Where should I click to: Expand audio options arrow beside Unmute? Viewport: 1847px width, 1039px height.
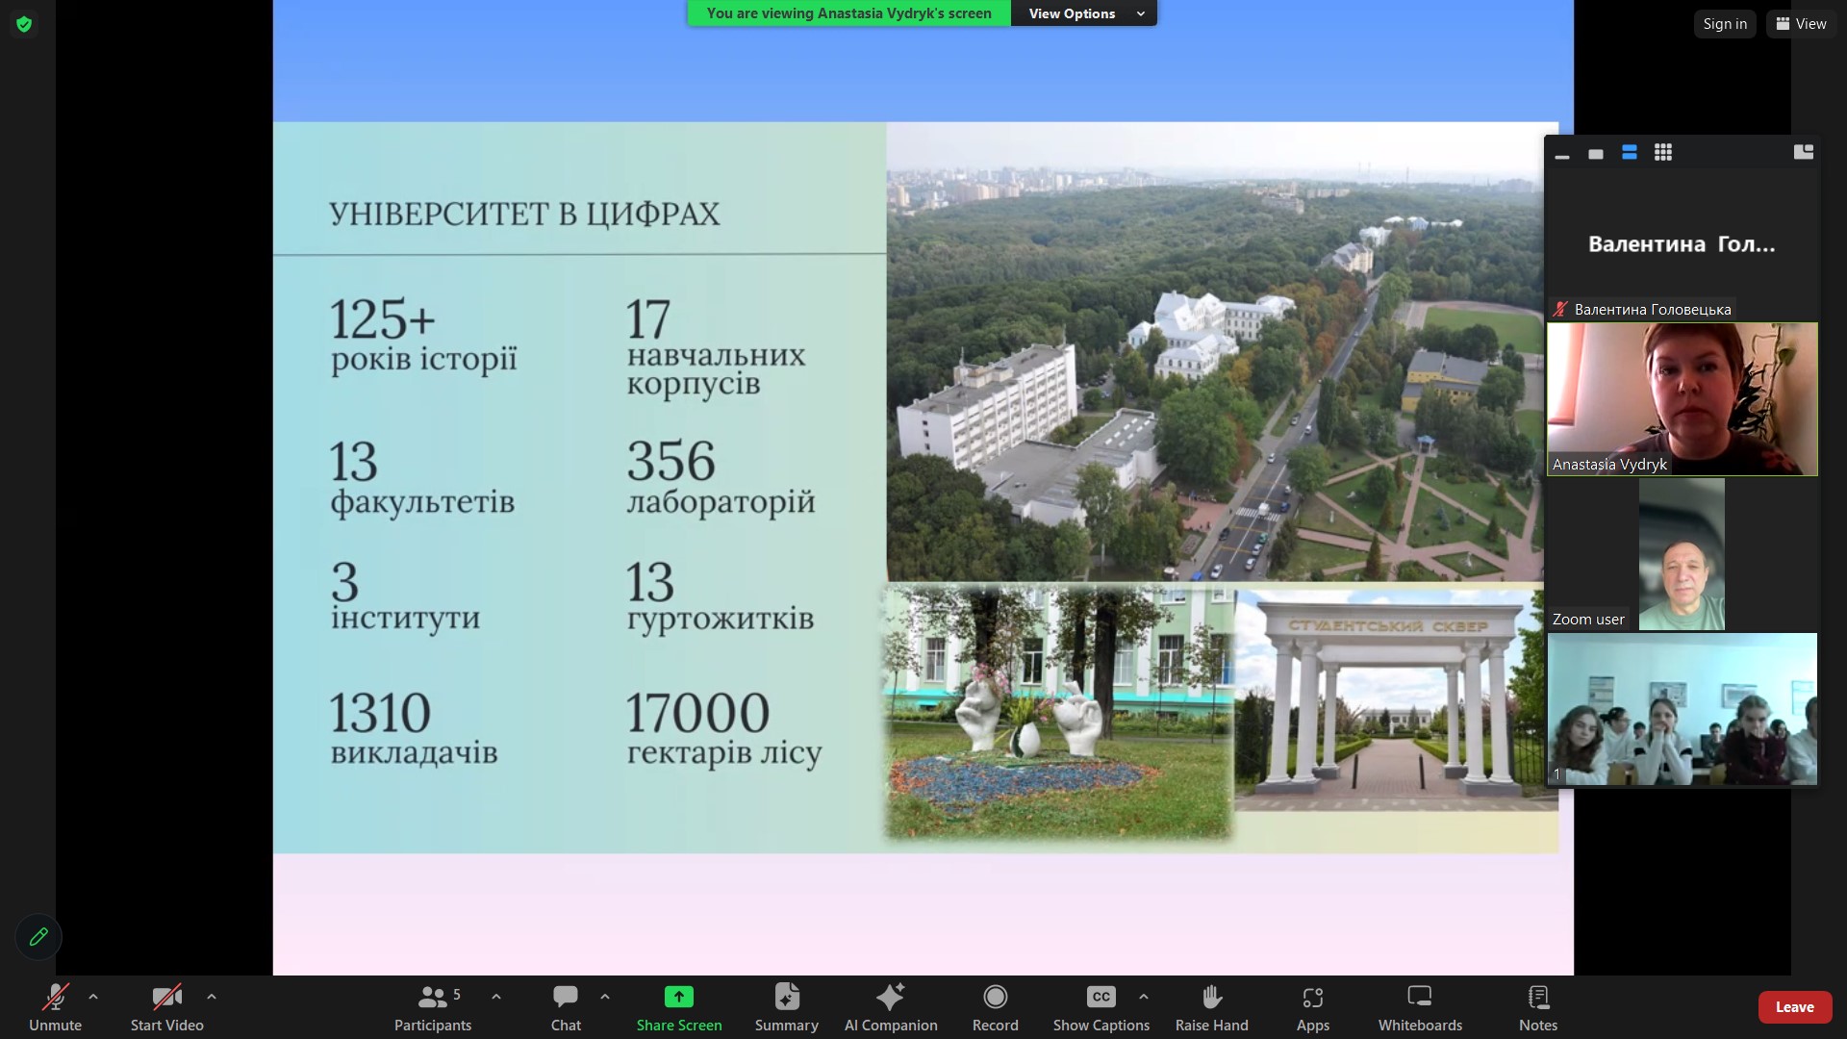(x=93, y=998)
